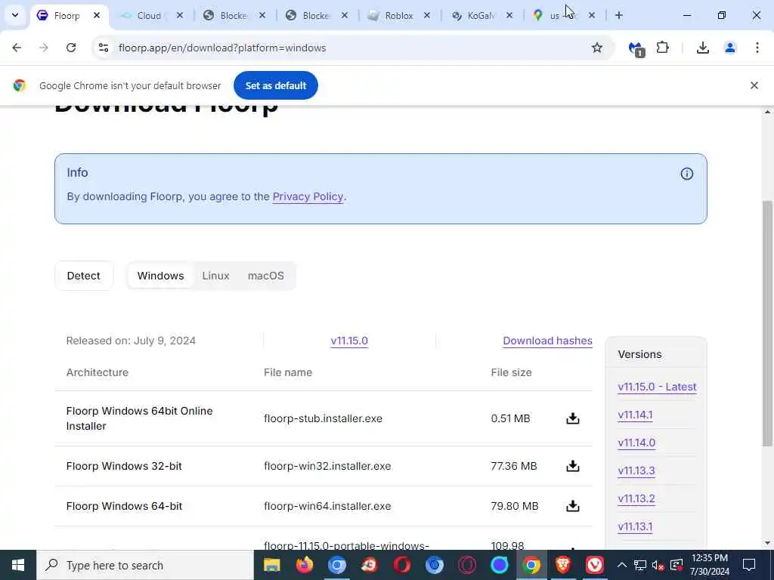Select version v11.13.1
This screenshot has height=580, width=774.
tap(635, 526)
